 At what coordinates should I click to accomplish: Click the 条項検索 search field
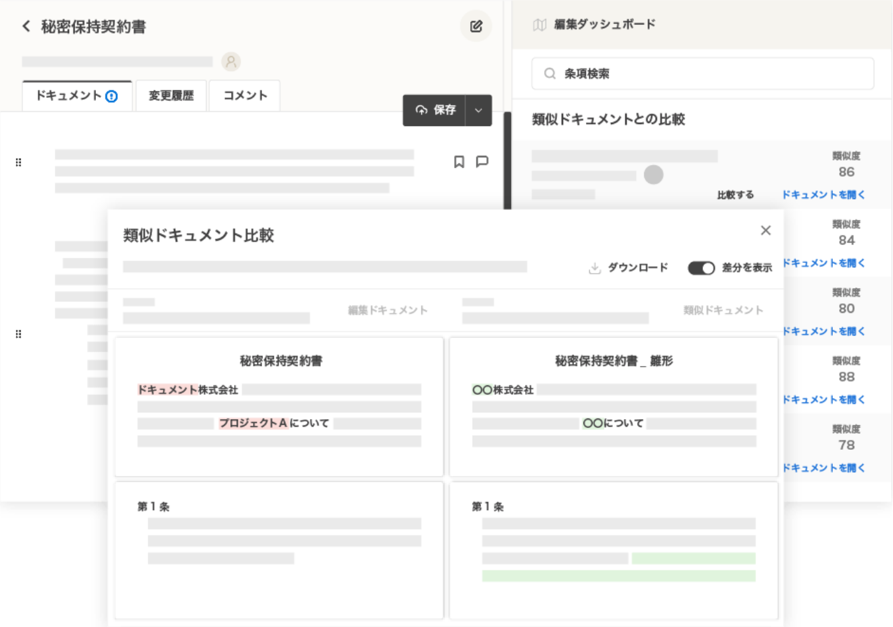702,74
